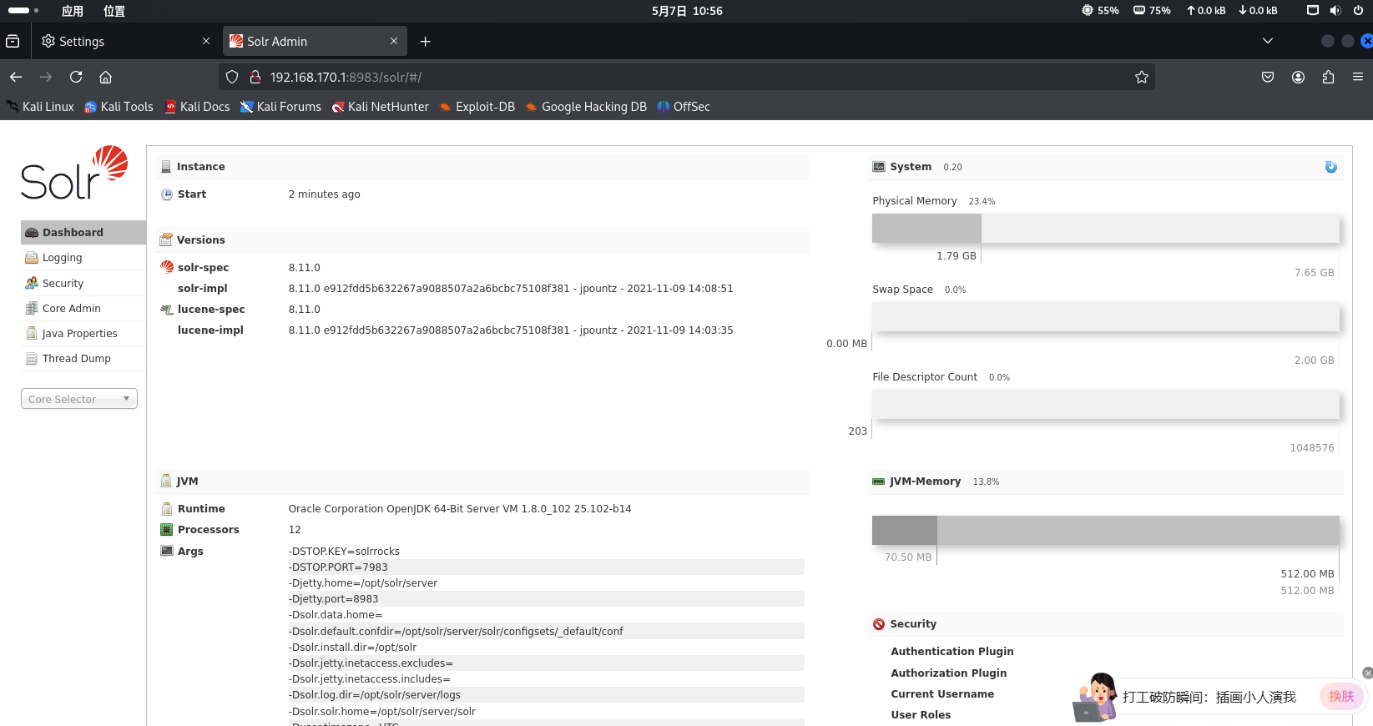Close the floating mascot widget
This screenshot has width=1373, height=726.
click(x=1367, y=673)
